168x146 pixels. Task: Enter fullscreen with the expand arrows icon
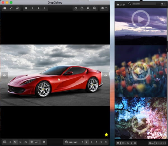tap(11, 8)
